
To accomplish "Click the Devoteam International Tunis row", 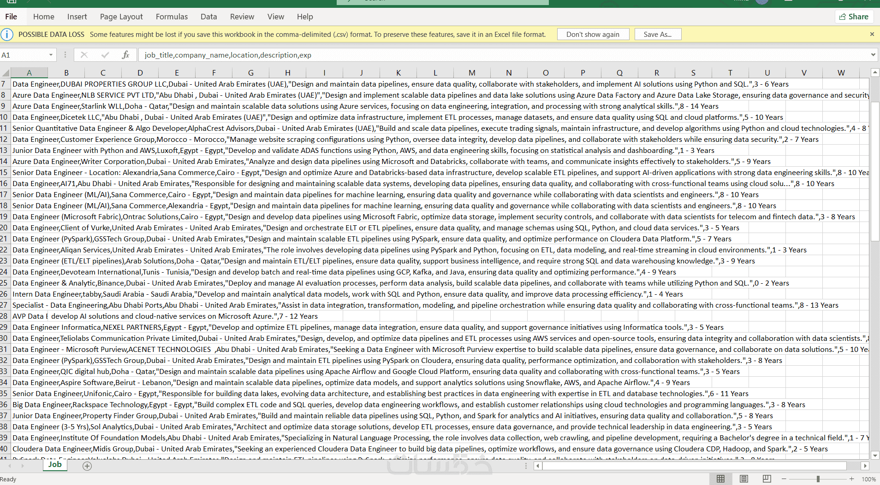I will 344,272.
